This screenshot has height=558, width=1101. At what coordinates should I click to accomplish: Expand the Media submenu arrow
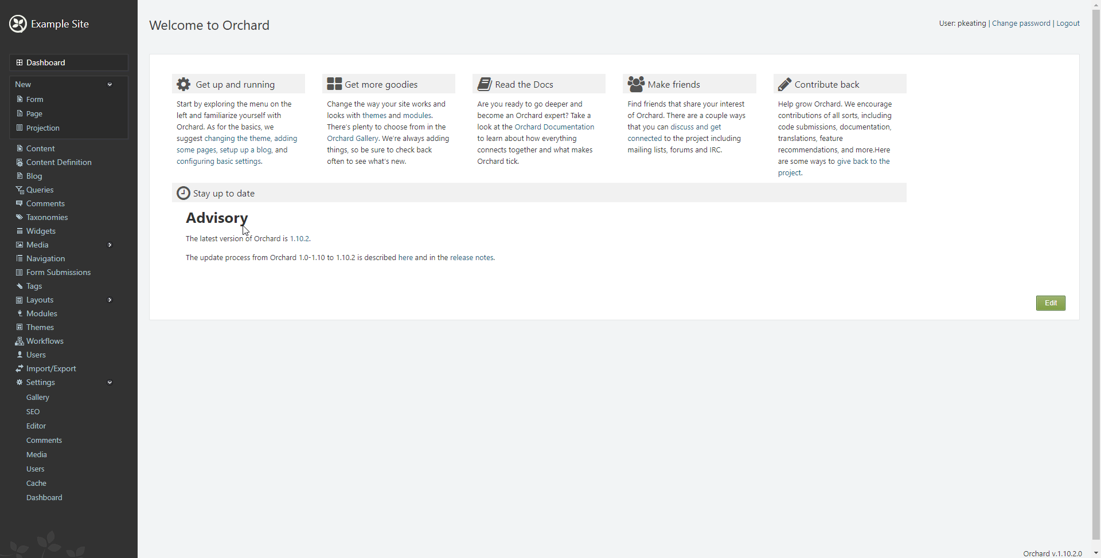click(x=110, y=245)
